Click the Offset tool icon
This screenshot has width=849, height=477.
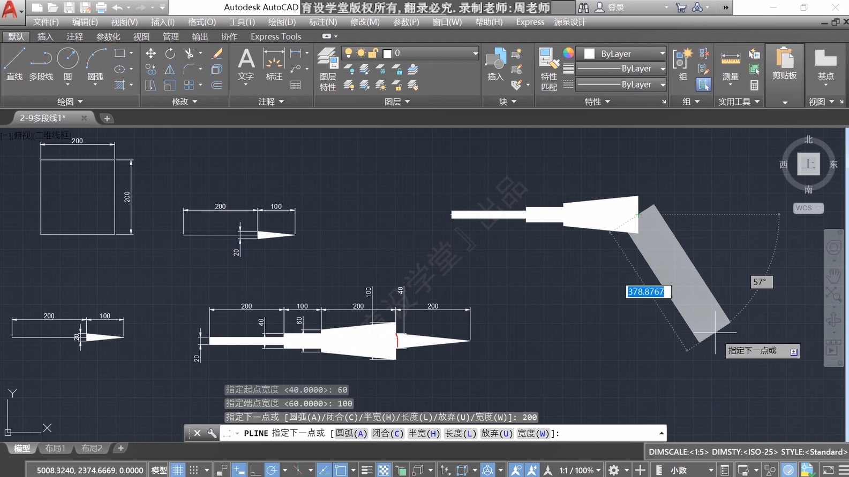point(217,86)
